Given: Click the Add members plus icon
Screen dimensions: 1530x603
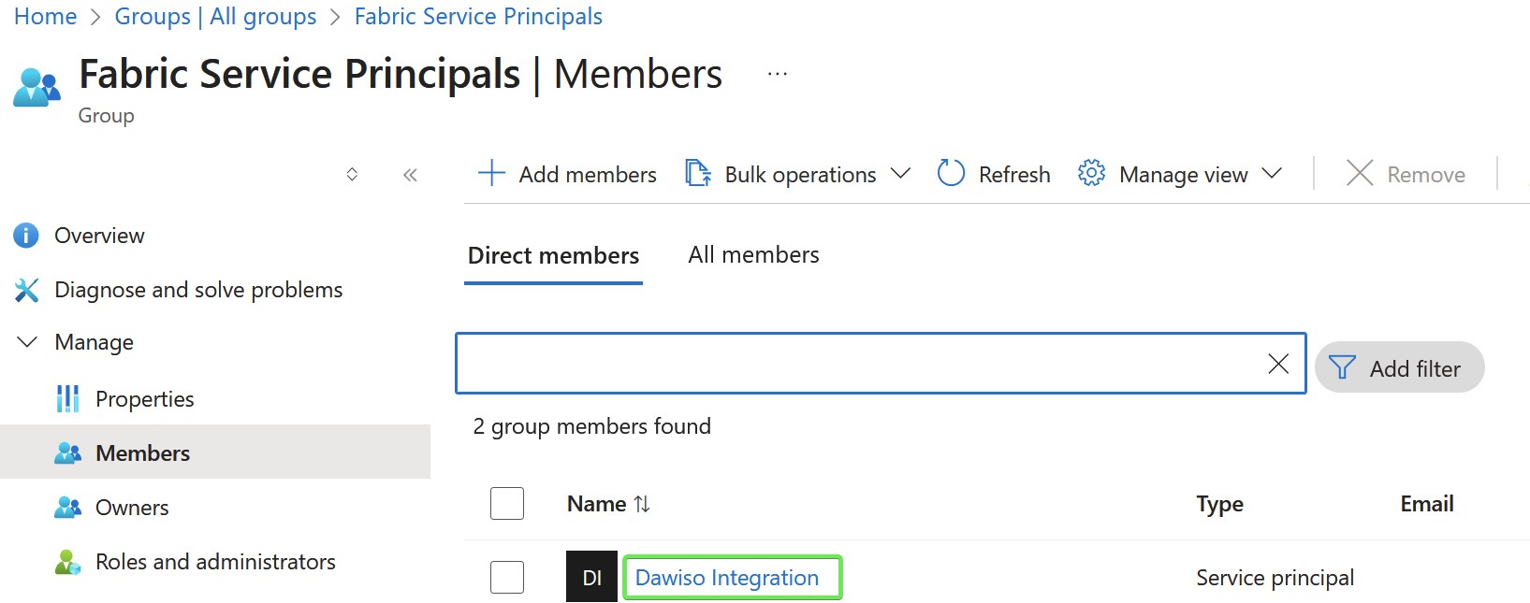Looking at the screenshot, I should 490,173.
